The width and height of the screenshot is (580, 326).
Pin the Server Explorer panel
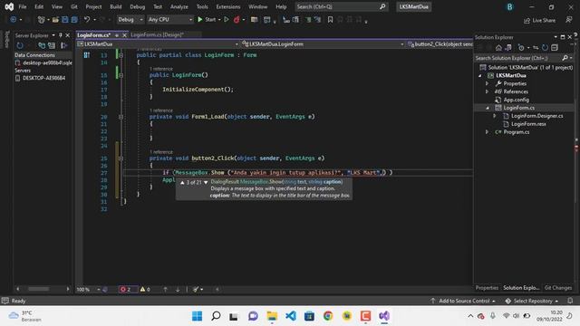[61, 35]
